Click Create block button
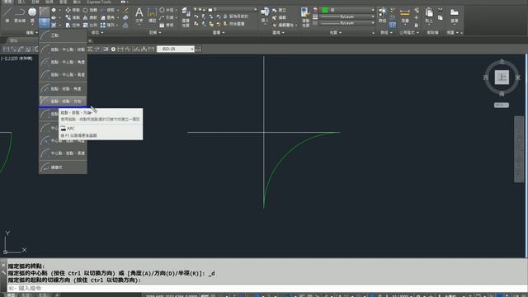The image size is (528, 297). [x=280, y=10]
